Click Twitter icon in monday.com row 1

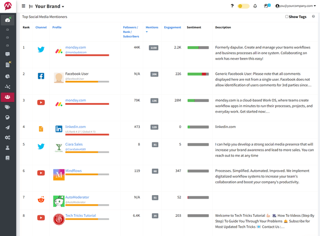click(x=41, y=49)
